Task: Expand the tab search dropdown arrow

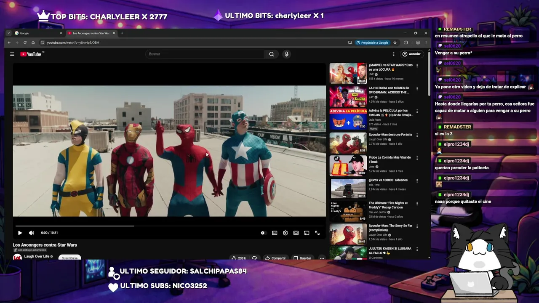Action: pyautogui.click(x=8, y=33)
